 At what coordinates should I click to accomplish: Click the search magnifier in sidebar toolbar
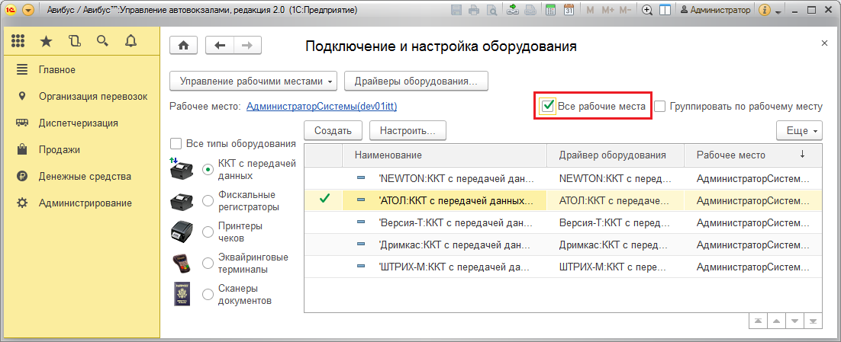click(102, 41)
